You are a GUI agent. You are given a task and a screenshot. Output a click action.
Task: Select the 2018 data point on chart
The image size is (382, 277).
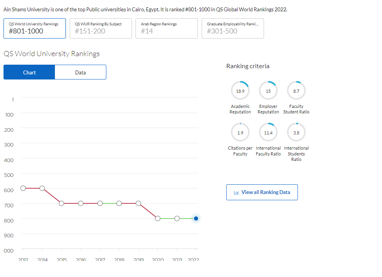[x=119, y=203]
